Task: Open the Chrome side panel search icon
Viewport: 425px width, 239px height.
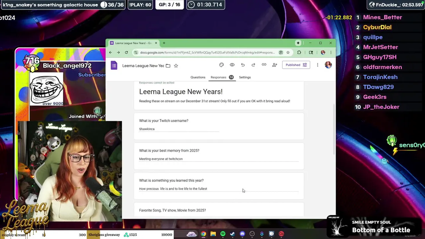Action: [311, 52]
